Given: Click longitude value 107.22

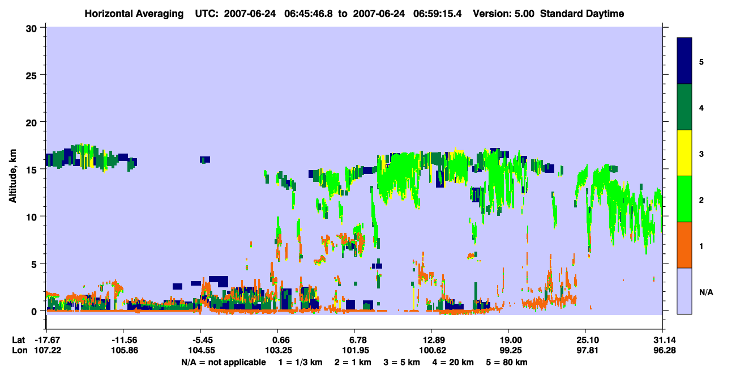Looking at the screenshot, I should pos(47,350).
